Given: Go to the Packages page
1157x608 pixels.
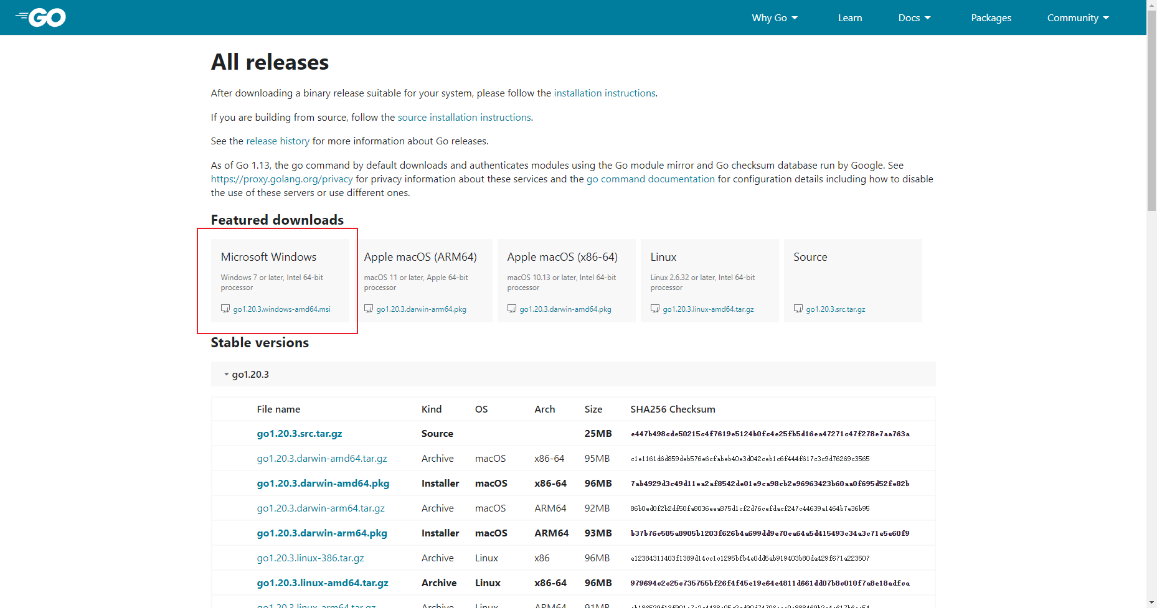Looking at the screenshot, I should click(991, 17).
